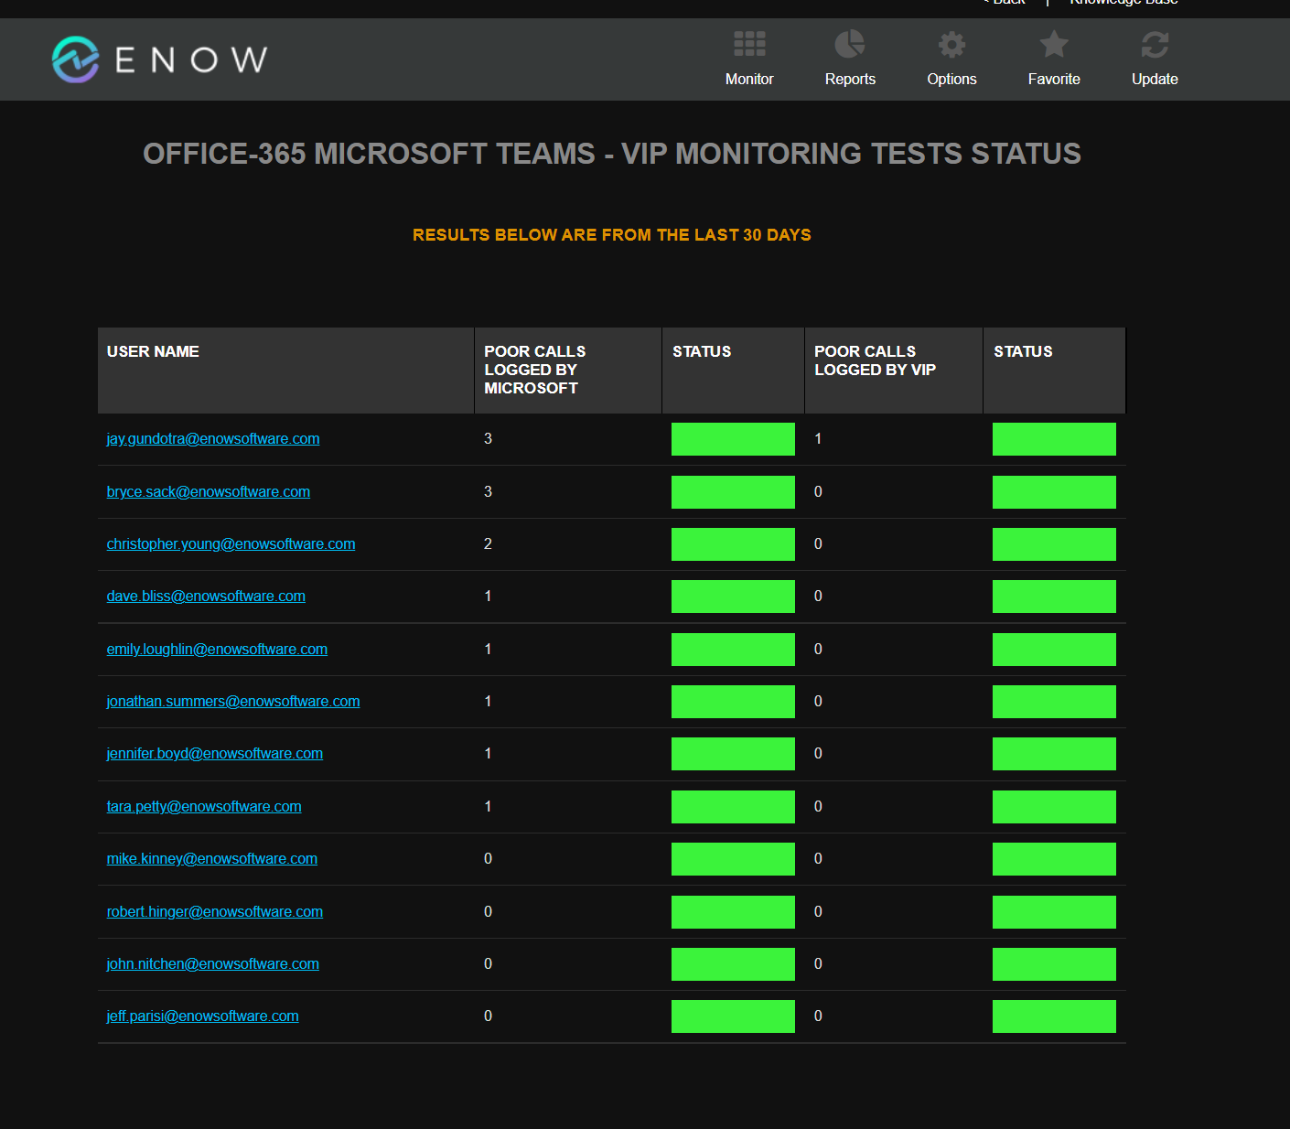The width and height of the screenshot is (1290, 1129).
Task: Select the Reports menu item
Action: (850, 79)
